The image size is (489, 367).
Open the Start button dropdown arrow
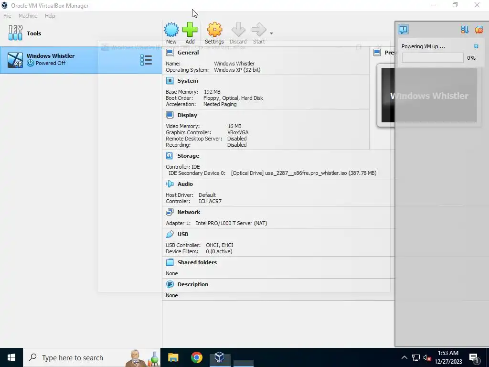[271, 33]
